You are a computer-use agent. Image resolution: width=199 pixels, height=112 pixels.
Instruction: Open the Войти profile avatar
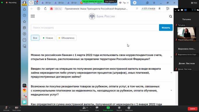pos(25,3)
